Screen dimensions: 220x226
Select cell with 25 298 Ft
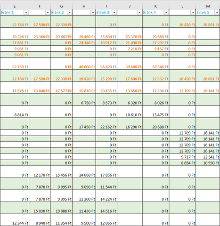106,76
